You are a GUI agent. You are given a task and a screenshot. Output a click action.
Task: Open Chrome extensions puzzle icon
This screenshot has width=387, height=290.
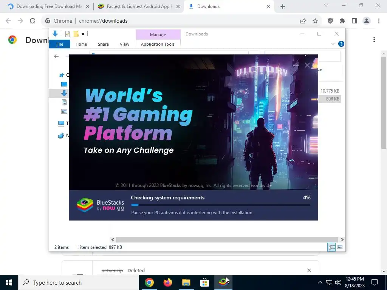click(x=342, y=21)
